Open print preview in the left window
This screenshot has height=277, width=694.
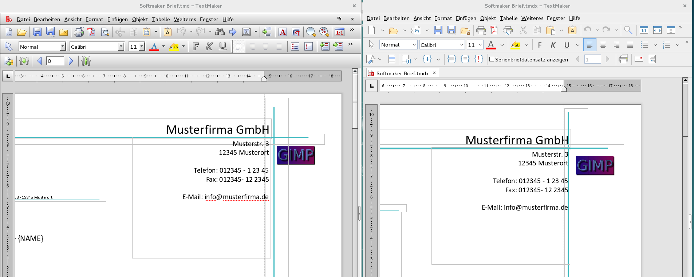click(x=105, y=32)
